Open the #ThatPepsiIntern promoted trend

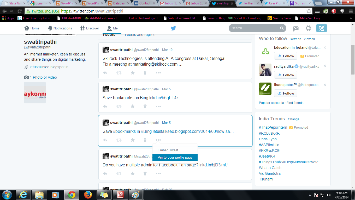tap(273, 128)
